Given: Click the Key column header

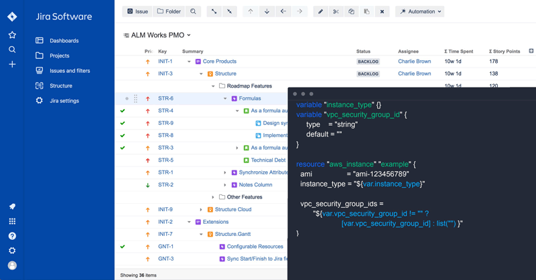Looking at the screenshot, I should 162,51.
